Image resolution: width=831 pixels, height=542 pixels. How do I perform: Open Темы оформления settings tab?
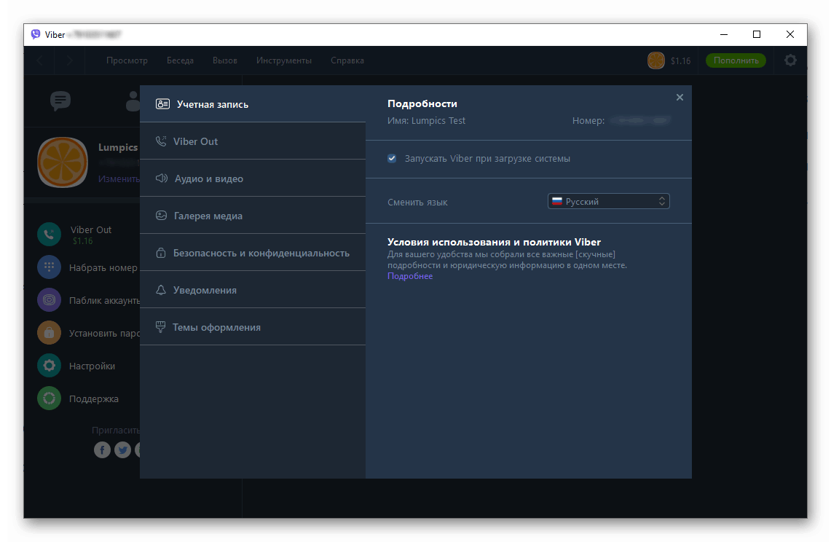253,326
